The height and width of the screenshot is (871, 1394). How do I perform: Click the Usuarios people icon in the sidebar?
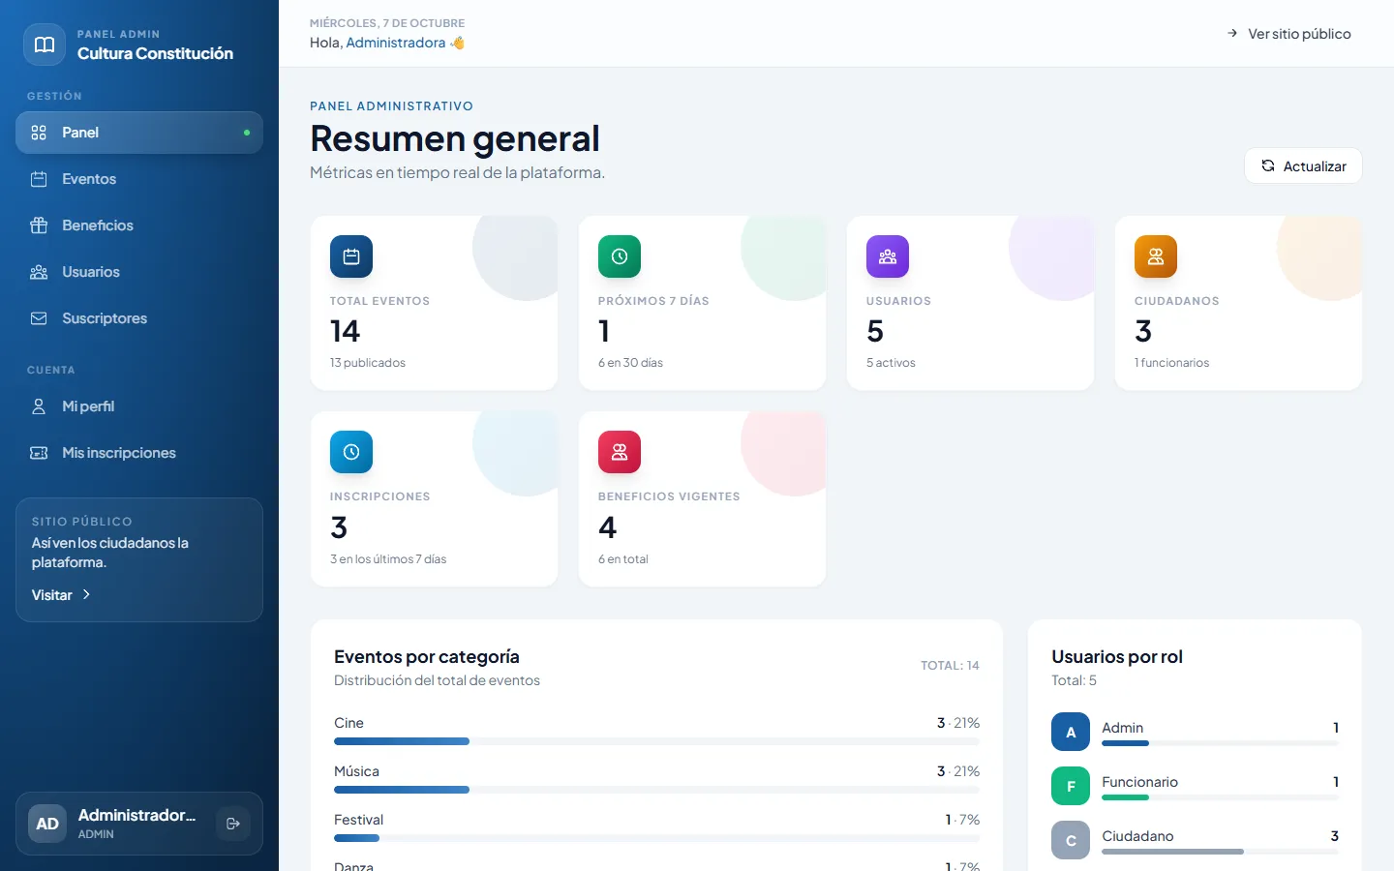pyautogui.click(x=39, y=272)
